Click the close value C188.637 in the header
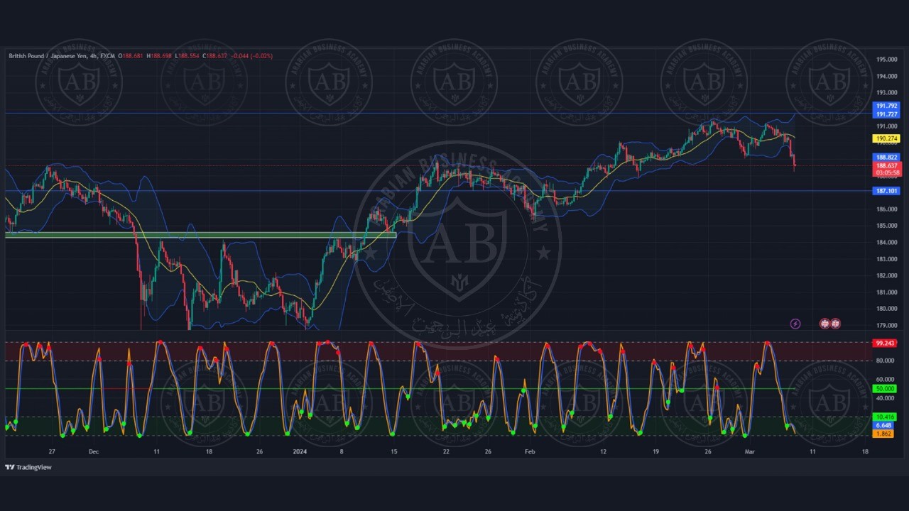Image resolution: width=909 pixels, height=511 pixels. pos(215,55)
